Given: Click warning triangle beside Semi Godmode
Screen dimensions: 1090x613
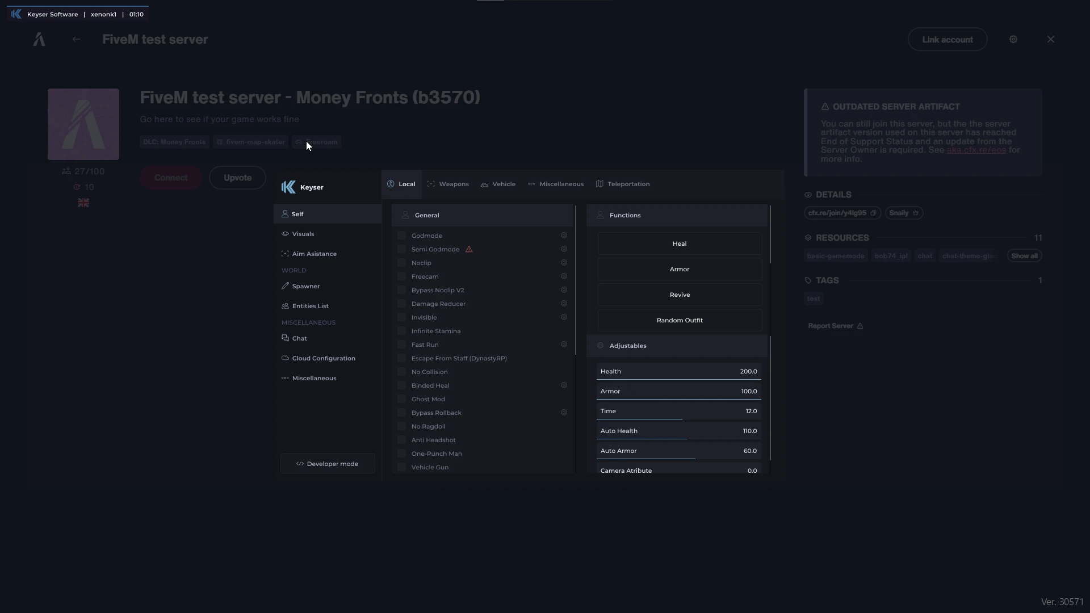Looking at the screenshot, I should (x=469, y=249).
